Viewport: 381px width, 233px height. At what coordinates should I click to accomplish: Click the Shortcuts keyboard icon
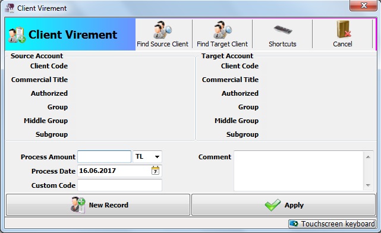tap(282, 30)
